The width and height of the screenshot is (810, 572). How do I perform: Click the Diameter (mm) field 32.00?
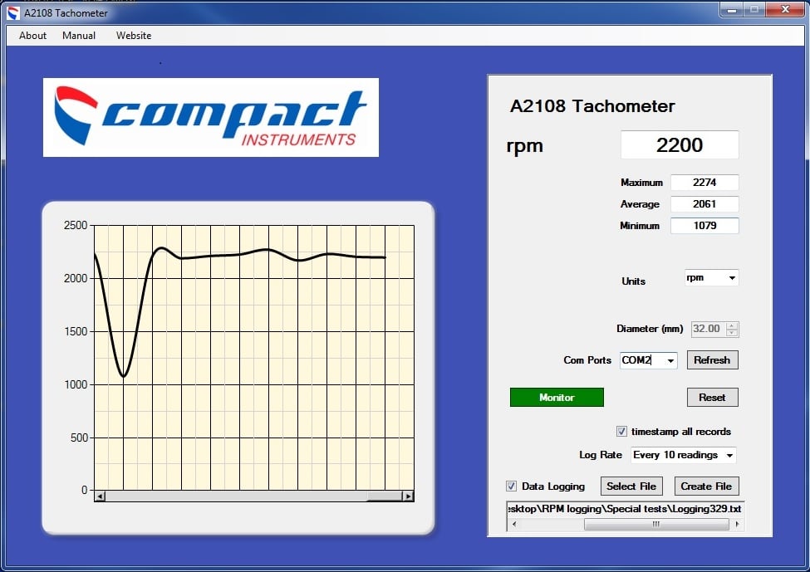[709, 329]
